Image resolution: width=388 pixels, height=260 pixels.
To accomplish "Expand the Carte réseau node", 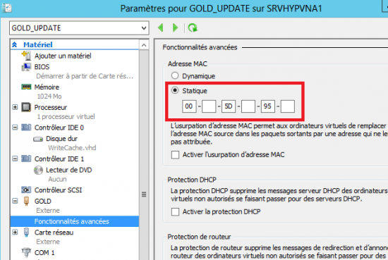I will [15, 233].
